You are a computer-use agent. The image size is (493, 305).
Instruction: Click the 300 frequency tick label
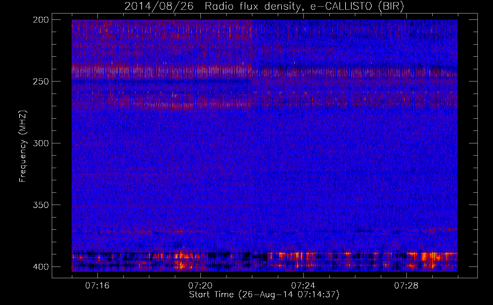(41, 143)
